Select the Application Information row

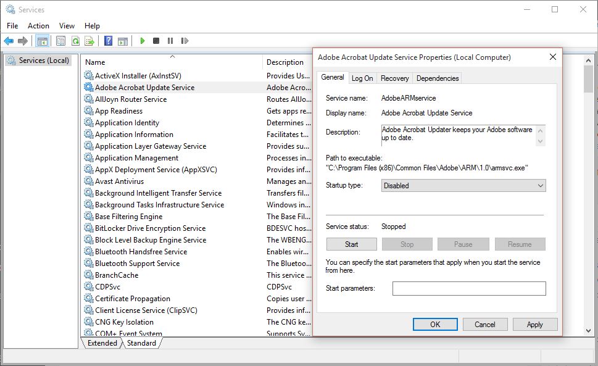click(x=197, y=134)
